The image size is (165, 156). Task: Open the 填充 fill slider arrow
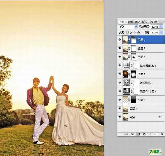click(x=161, y=32)
